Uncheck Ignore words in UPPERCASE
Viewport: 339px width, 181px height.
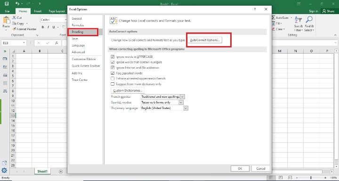click(113, 56)
